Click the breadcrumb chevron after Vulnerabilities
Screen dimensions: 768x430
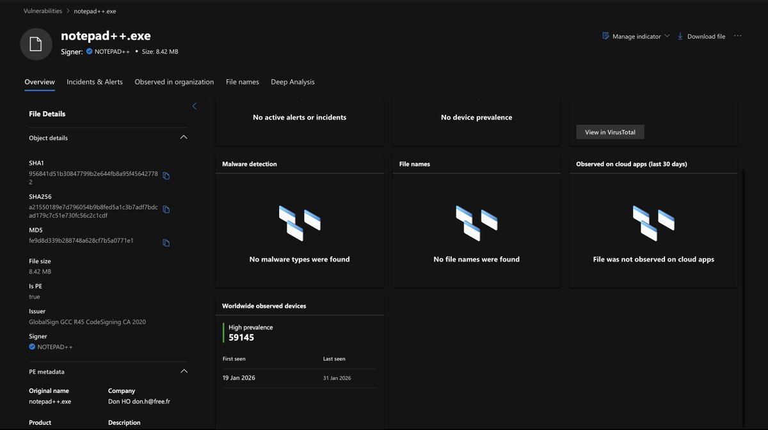(68, 11)
